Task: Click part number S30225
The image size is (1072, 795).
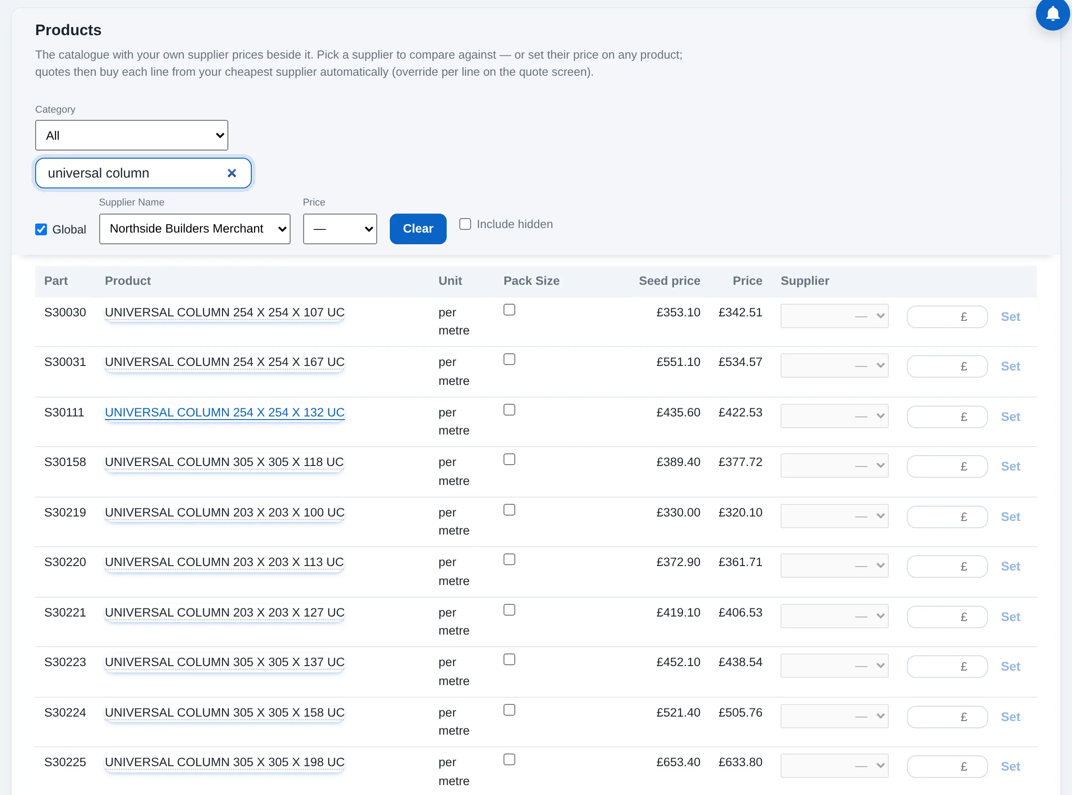Action: [x=65, y=763]
